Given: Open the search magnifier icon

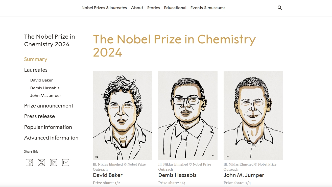Looking at the screenshot, I should click(280, 8).
